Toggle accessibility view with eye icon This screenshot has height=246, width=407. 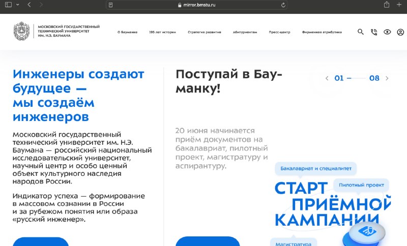click(387, 32)
